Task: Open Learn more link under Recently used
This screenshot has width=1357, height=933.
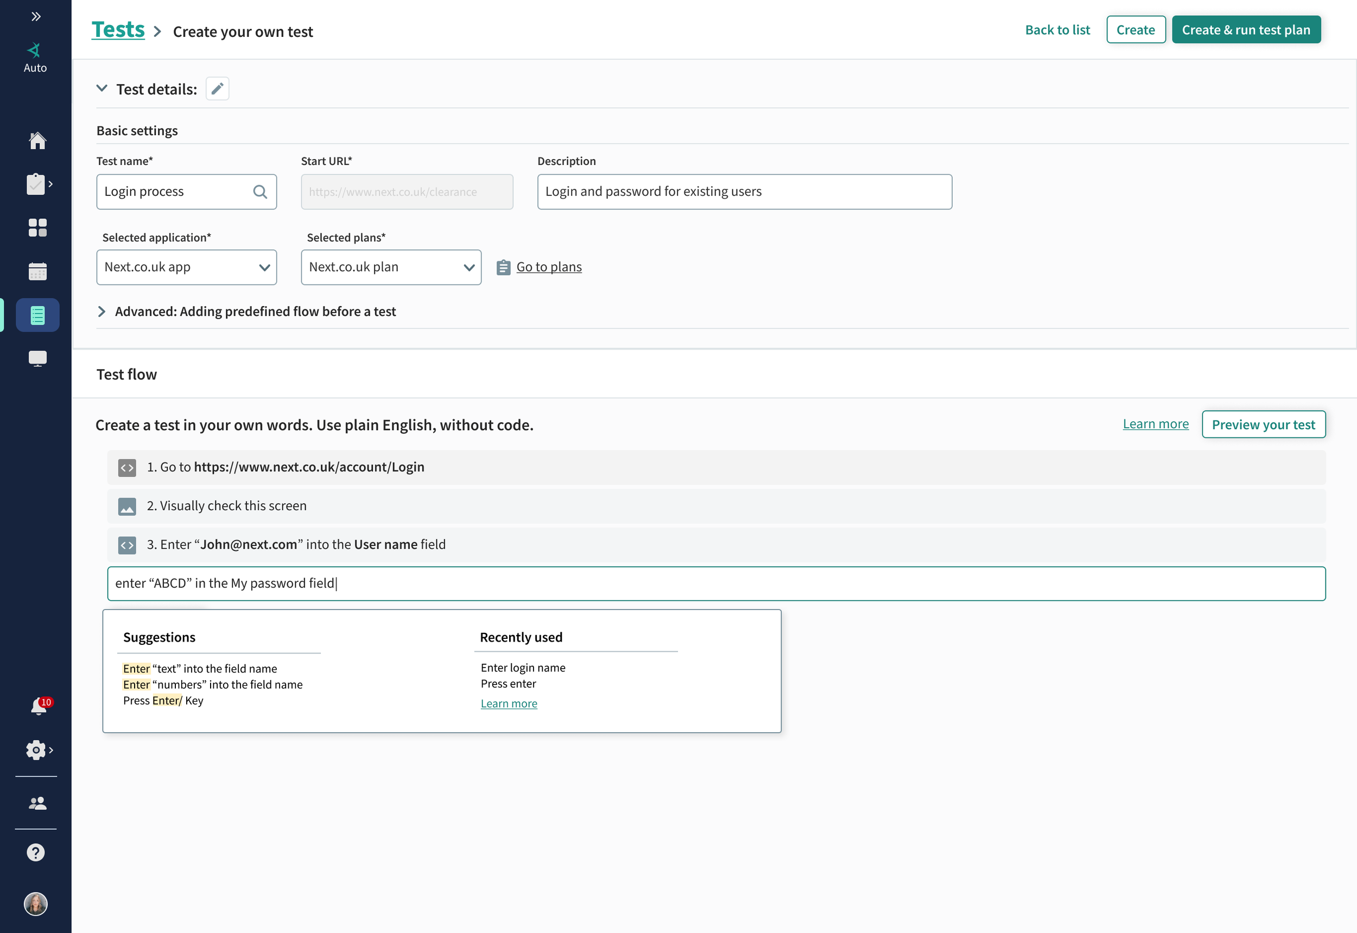Action: pyautogui.click(x=509, y=703)
